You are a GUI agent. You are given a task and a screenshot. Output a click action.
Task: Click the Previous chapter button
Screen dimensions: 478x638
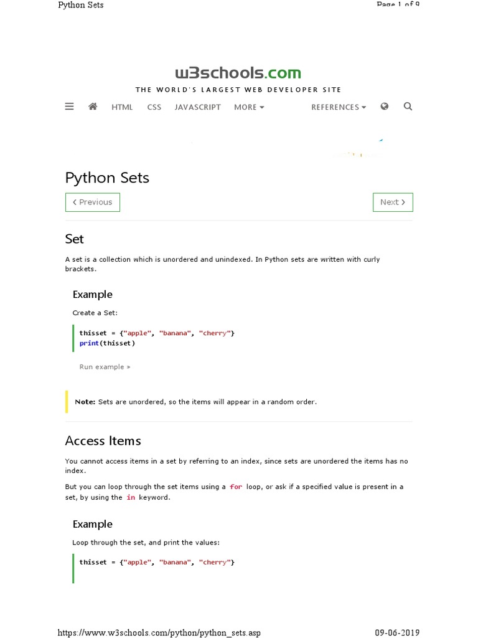tap(93, 202)
